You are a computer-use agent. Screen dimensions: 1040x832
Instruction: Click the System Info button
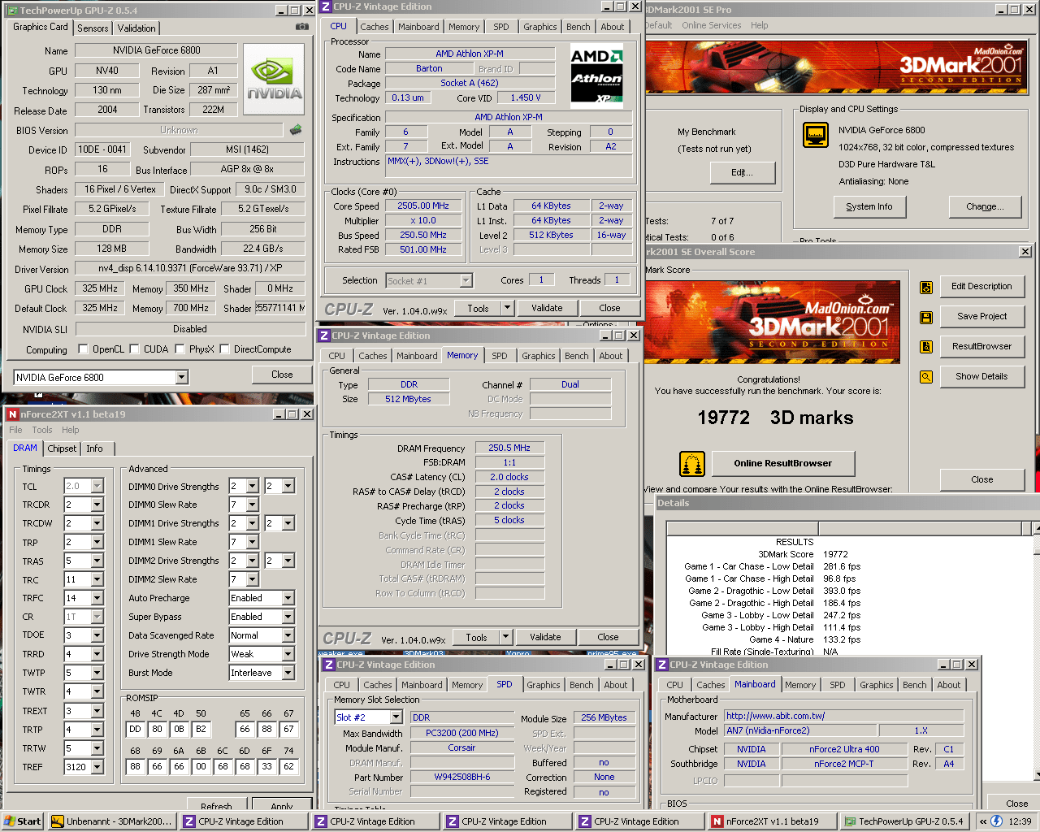(x=869, y=206)
